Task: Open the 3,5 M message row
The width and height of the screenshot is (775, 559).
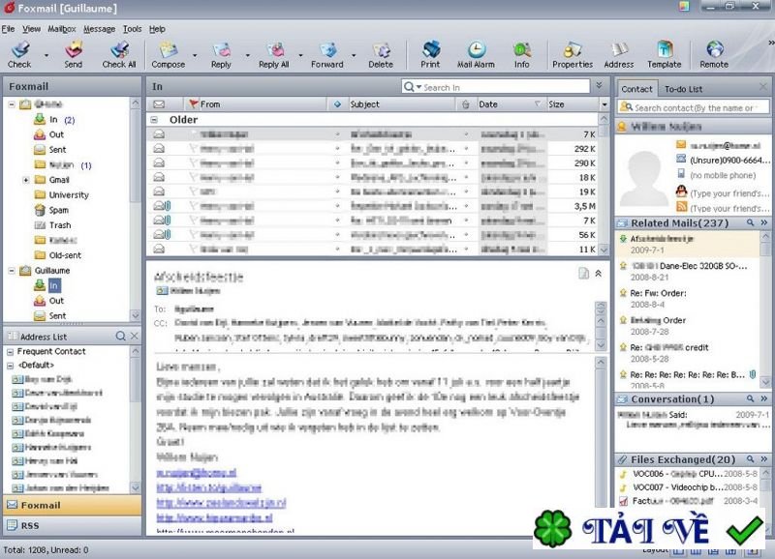Action: (x=372, y=206)
